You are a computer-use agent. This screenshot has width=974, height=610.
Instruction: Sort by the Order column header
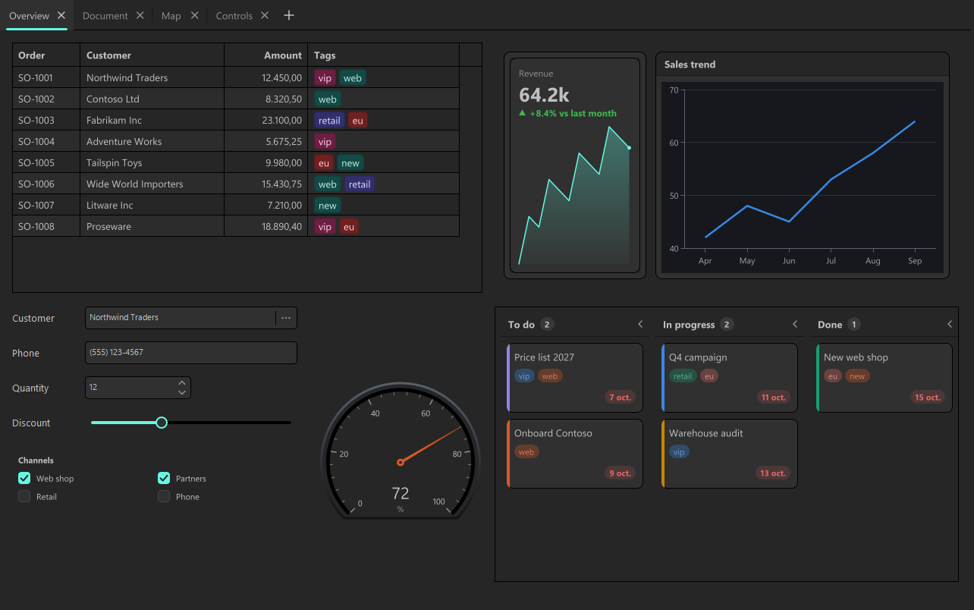46,55
